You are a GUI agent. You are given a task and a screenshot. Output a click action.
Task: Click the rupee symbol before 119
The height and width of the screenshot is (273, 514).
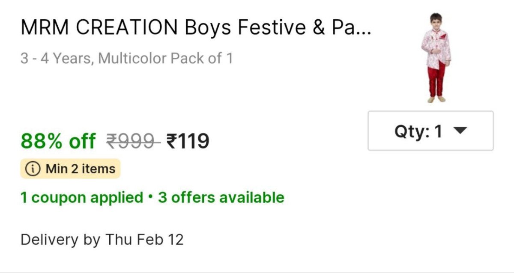tap(172, 141)
